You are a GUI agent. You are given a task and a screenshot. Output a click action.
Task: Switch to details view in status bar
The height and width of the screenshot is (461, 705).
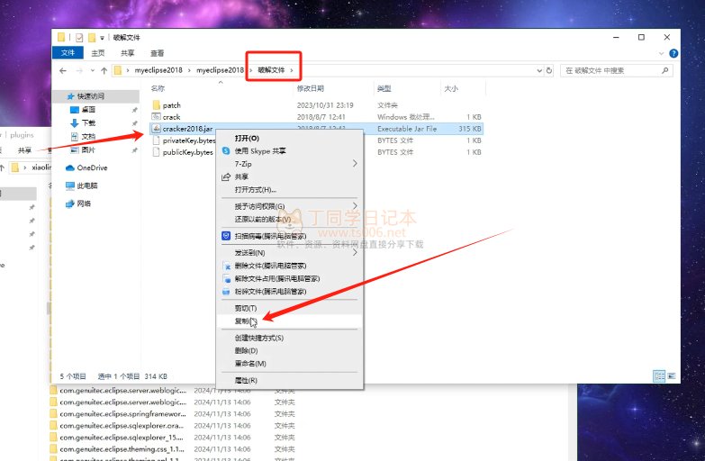(659, 376)
